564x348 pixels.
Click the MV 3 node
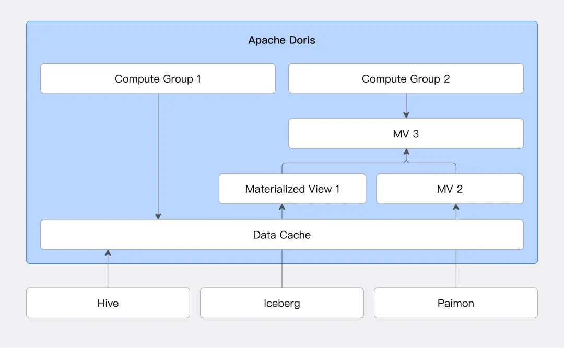[x=406, y=134]
